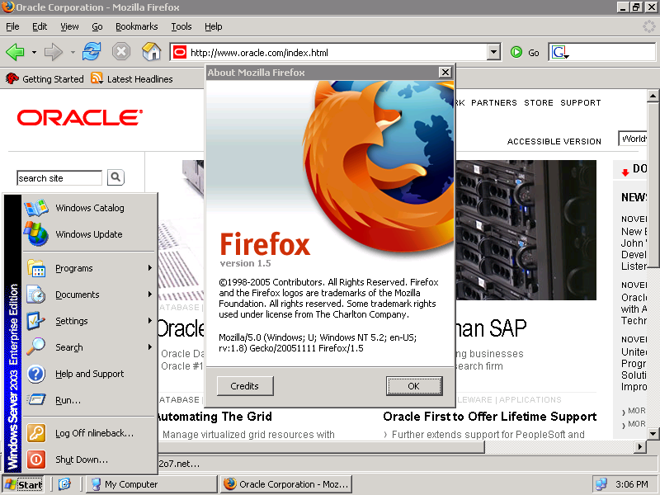Open Windows Update from Start menu
This screenshot has width=660, height=495.
[88, 234]
